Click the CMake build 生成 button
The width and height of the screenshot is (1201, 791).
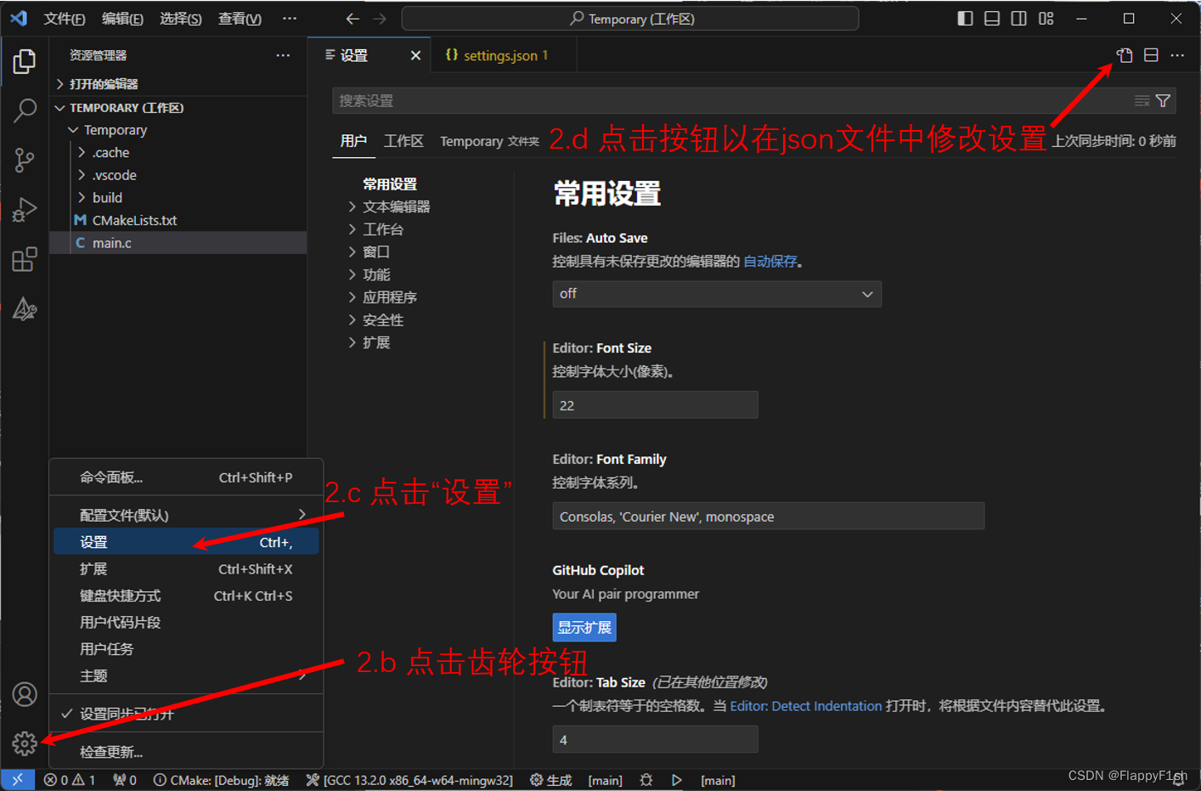tap(550, 780)
